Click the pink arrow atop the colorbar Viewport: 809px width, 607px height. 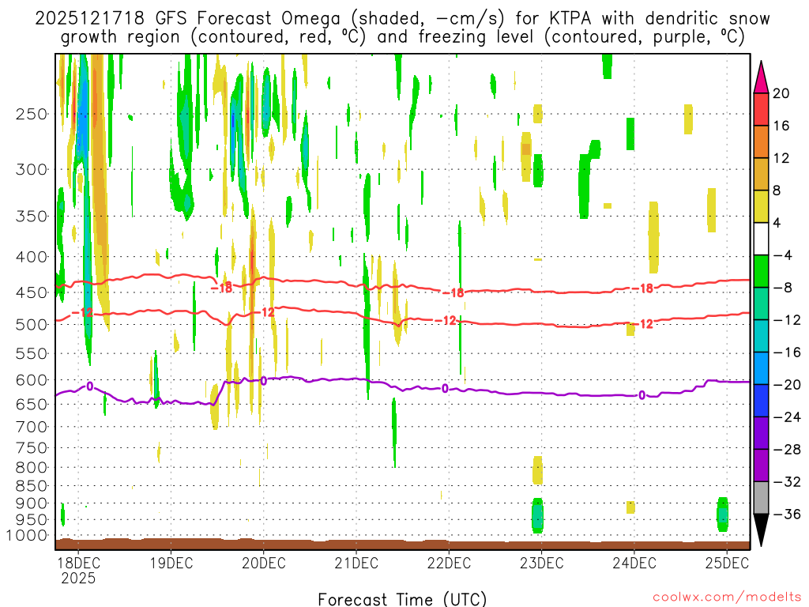(x=761, y=77)
